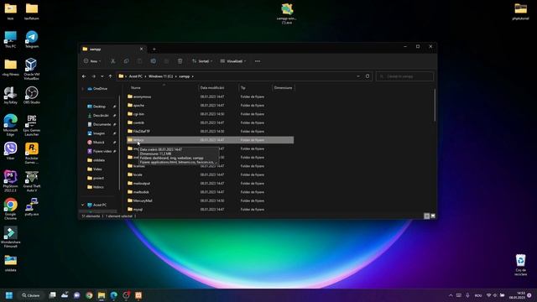Screen dimensions: 537x302
Task: Add a new Explorer tab
Action: coord(154,49)
